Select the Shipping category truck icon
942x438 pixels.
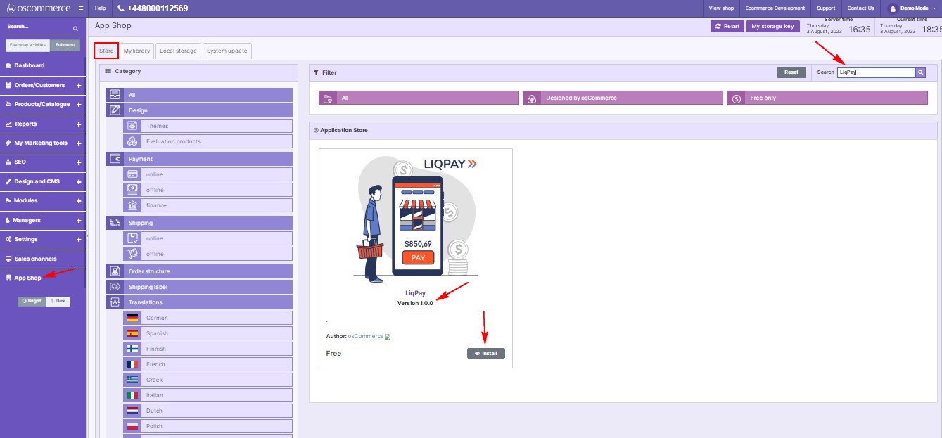tap(115, 223)
